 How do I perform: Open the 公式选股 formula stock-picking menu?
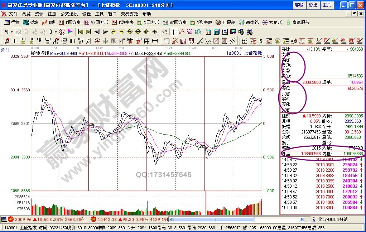(69, 14)
